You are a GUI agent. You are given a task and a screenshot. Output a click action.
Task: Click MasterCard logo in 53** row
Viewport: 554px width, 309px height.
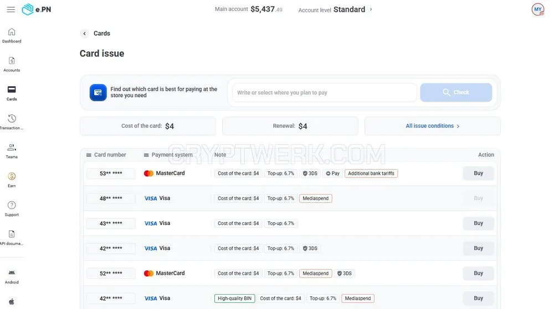coord(148,174)
